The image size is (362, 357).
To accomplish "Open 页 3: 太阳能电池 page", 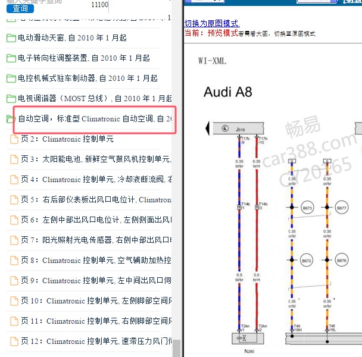I will 96,159.
